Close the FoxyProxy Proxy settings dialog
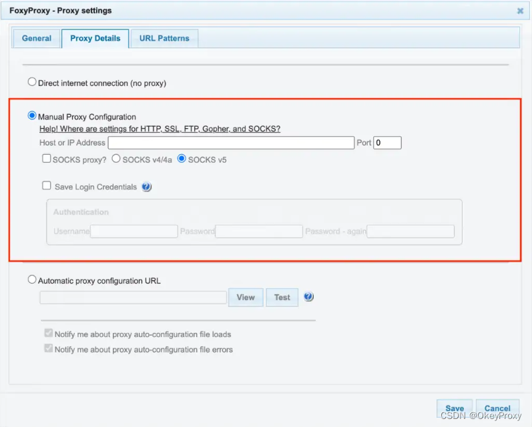The height and width of the screenshot is (427, 532). click(520, 11)
